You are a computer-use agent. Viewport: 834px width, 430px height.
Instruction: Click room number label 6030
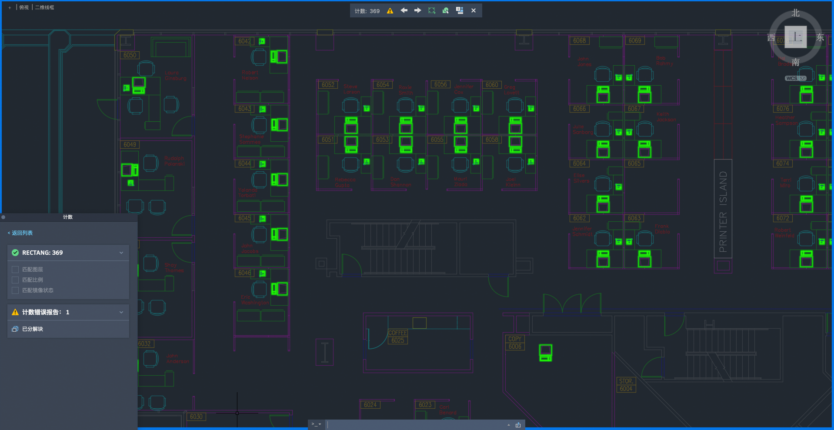tap(196, 417)
